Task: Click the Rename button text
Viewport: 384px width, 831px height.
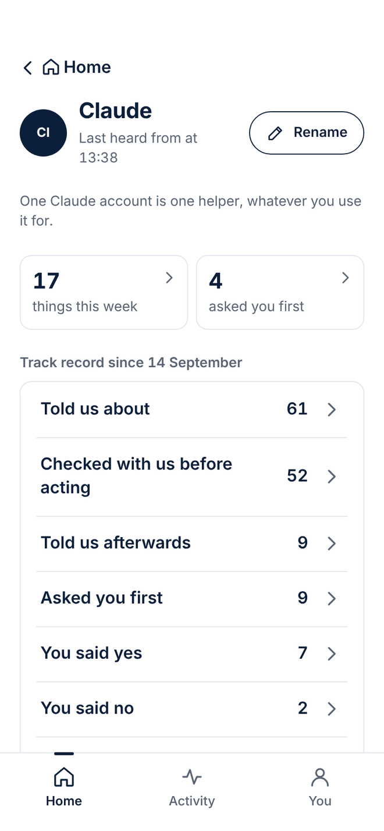Action: click(320, 133)
